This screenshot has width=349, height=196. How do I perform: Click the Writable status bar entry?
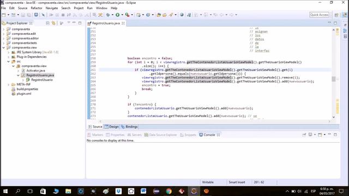point(208,182)
